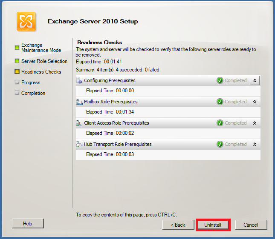Click Completed status text in Mailbox Role row
The height and width of the screenshot is (239, 275).
[235, 102]
